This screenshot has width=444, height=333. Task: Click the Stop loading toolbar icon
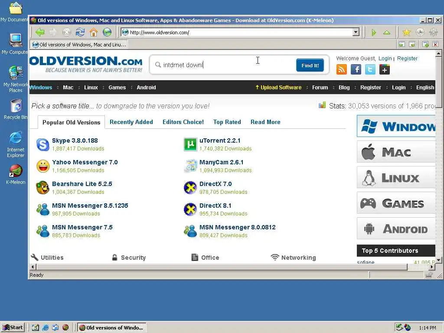pyautogui.click(x=66, y=32)
